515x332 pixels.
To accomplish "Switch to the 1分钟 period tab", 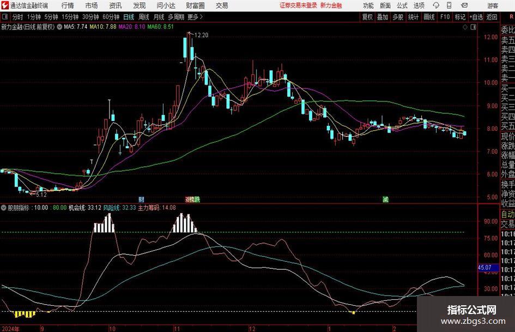I will pos(34,17).
